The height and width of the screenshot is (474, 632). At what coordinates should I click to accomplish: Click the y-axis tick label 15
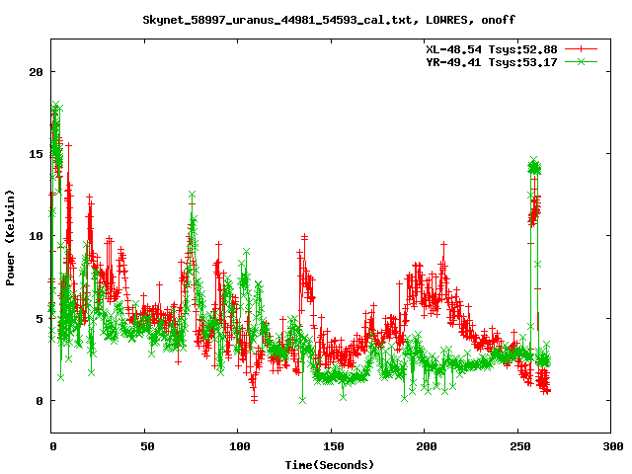36,154
